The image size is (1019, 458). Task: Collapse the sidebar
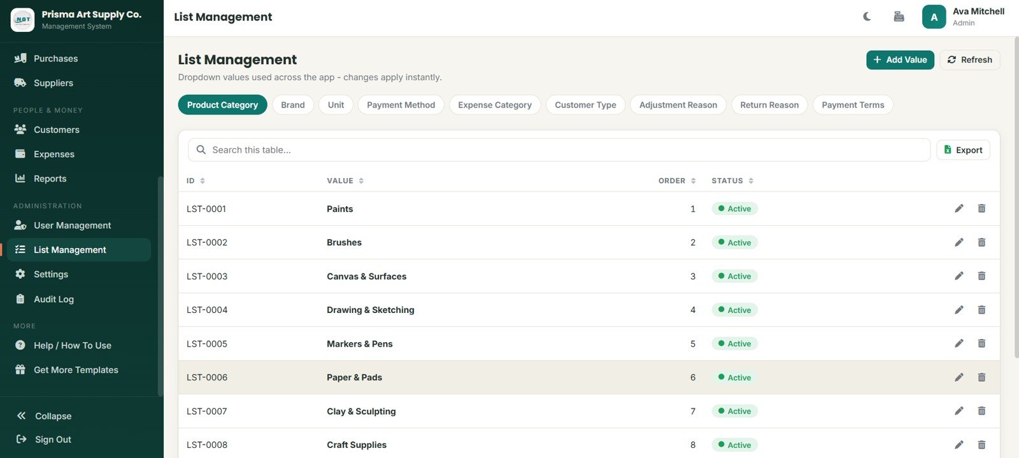point(44,416)
